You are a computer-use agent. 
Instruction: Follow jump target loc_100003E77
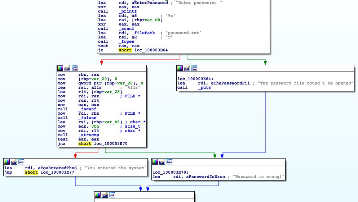pyautogui.click(x=57, y=173)
